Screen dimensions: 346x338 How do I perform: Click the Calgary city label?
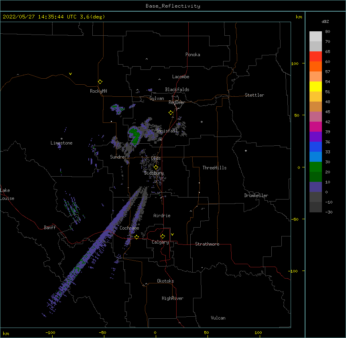point(161,242)
